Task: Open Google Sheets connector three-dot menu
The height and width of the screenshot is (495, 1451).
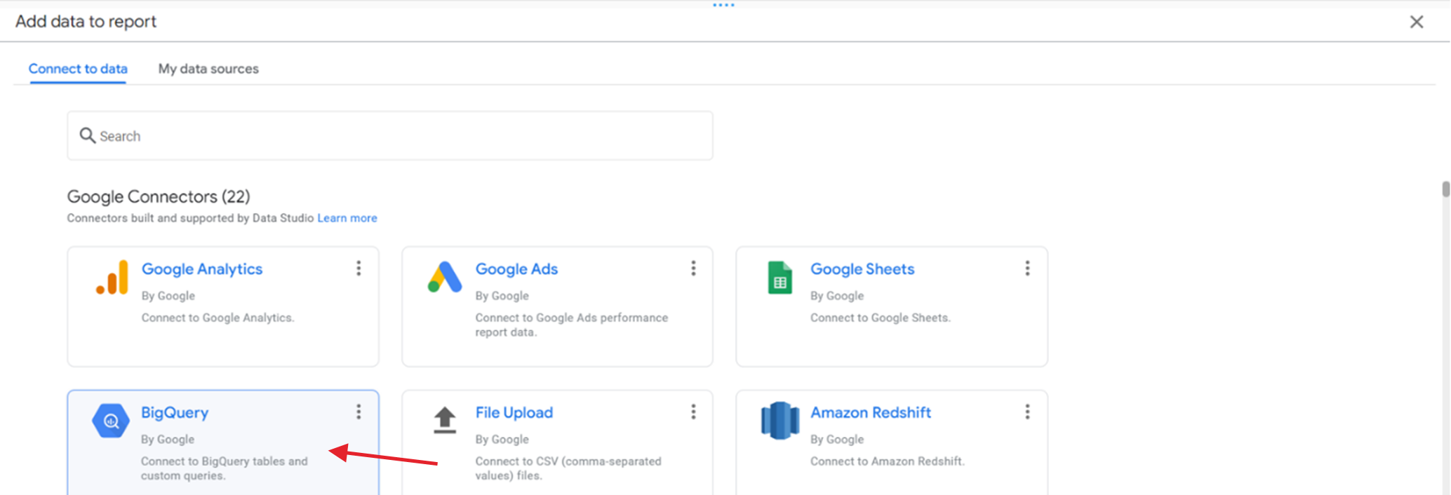Action: 1027,269
